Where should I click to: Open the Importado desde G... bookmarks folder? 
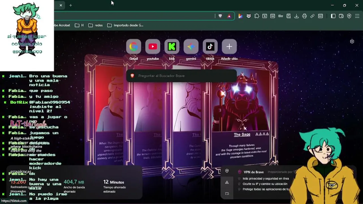(x=125, y=25)
